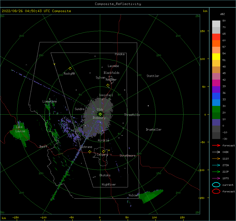Image resolution: width=236 pixels, height=221 pixels.
Task: Click the Didsbury town label
Action: (x=99, y=118)
